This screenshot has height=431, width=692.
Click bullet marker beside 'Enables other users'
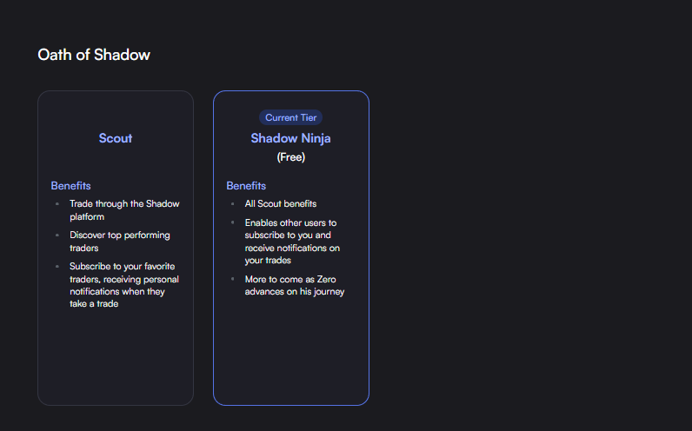pyautogui.click(x=233, y=223)
